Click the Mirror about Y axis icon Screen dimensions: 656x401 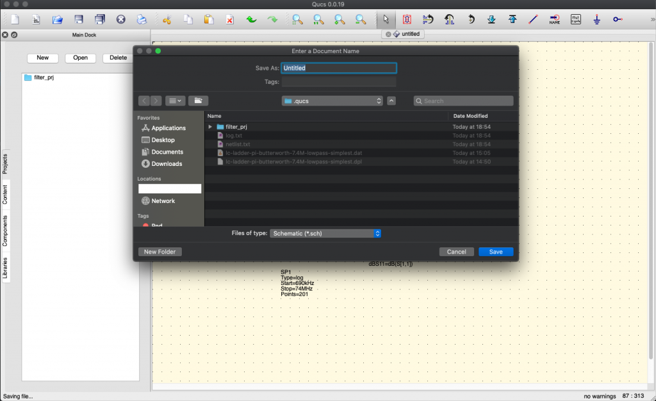pyautogui.click(x=449, y=19)
